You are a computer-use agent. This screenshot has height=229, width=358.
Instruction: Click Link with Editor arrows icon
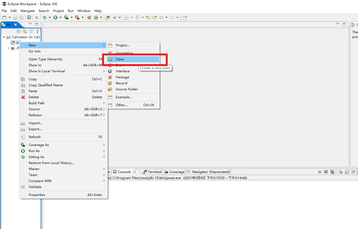coord(25,31)
